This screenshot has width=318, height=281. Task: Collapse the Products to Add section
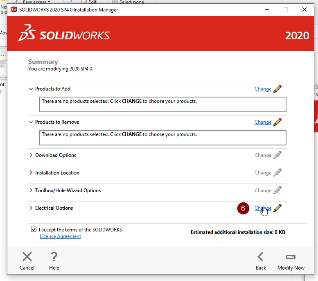[x=31, y=89]
